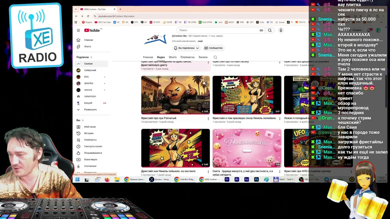Open 'Понравившиеся' in the sidebar

91,153
